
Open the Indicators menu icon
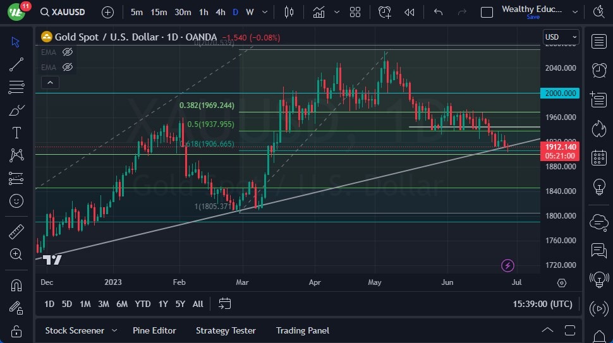pos(319,12)
